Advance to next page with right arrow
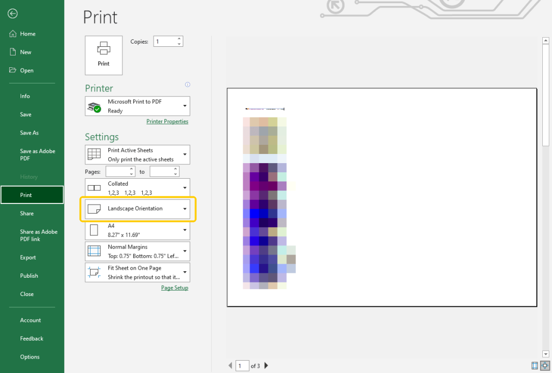This screenshot has height=373, width=552. 266,365
